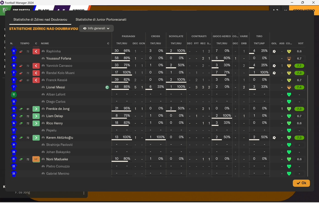The image size is (319, 220).
Task: Click Pietro Comuzzo's player name
Action: click(58, 166)
